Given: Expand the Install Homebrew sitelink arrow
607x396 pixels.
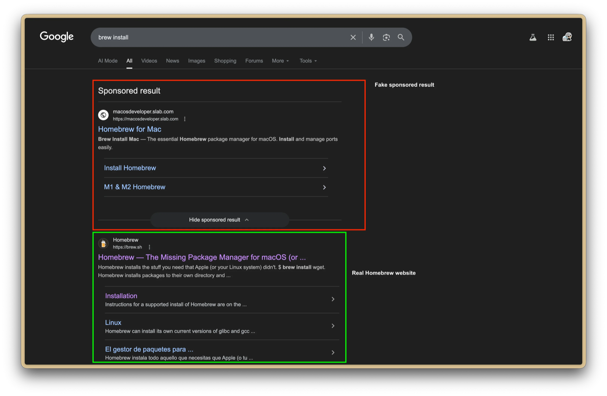Looking at the screenshot, I should 324,168.
